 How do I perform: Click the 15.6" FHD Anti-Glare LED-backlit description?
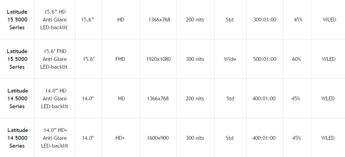click(x=54, y=59)
